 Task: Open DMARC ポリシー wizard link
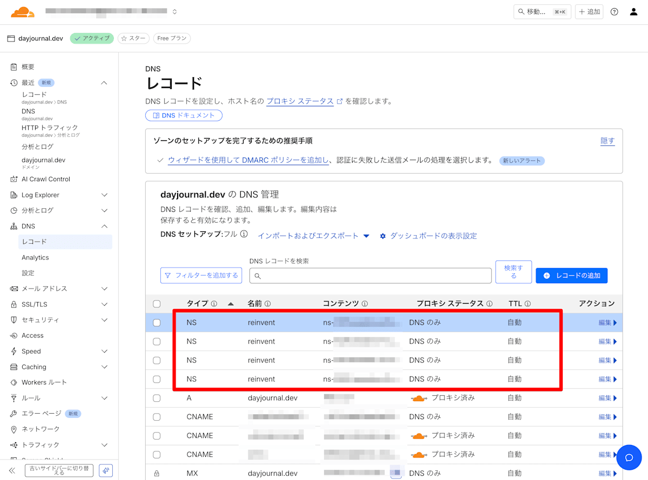pyautogui.click(x=248, y=160)
